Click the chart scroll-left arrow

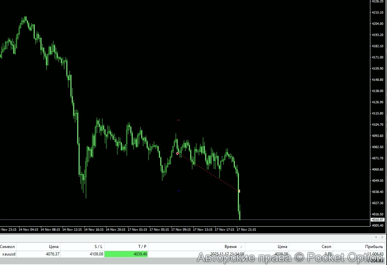click(x=376, y=237)
